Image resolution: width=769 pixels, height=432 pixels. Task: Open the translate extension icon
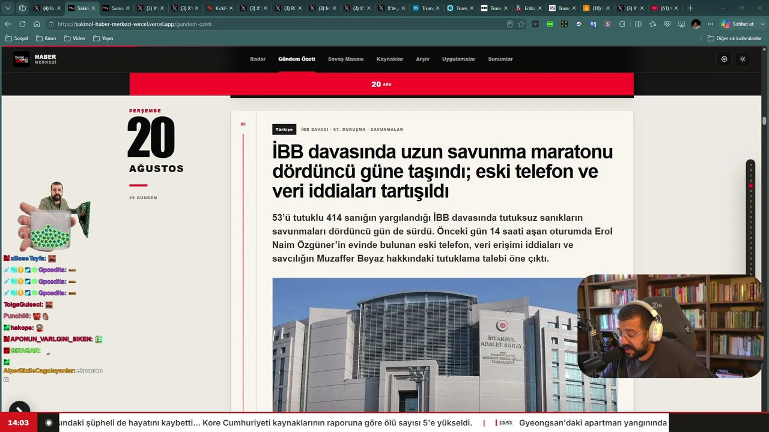point(594,24)
